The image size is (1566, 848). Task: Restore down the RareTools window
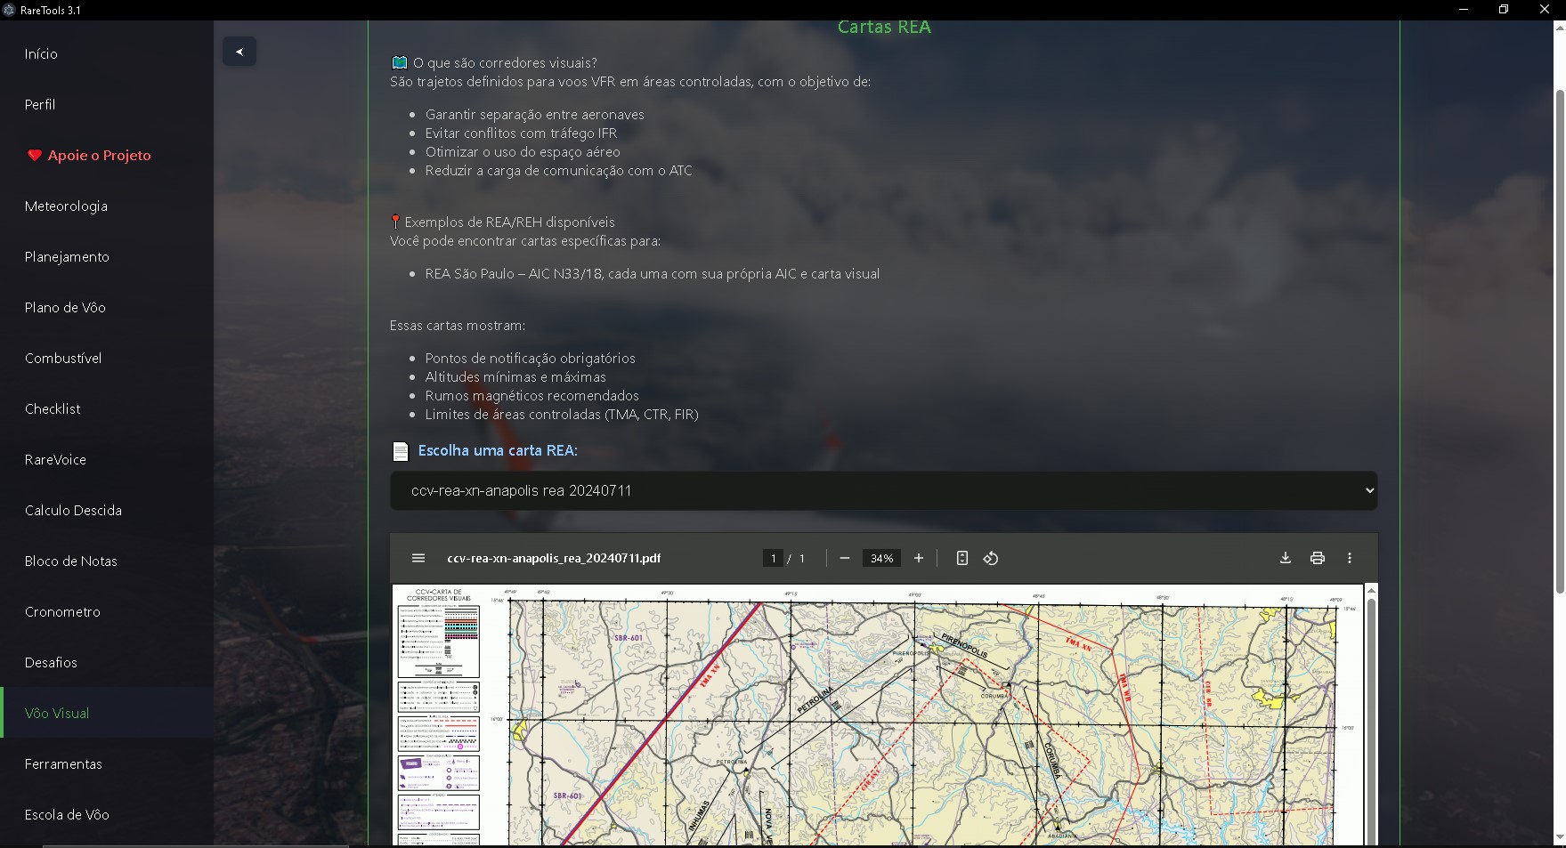1504,10
